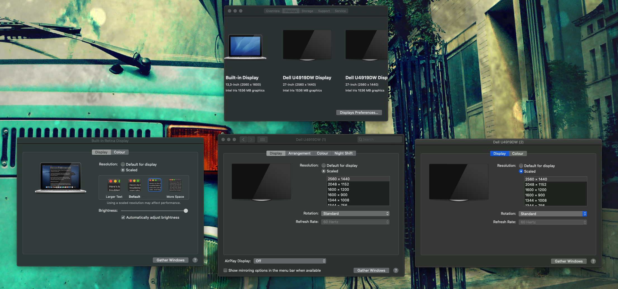The width and height of the screenshot is (618, 289).
Task: Click the monitor preview in Dell U4919DW (2) window
Action: pyautogui.click(x=459, y=182)
